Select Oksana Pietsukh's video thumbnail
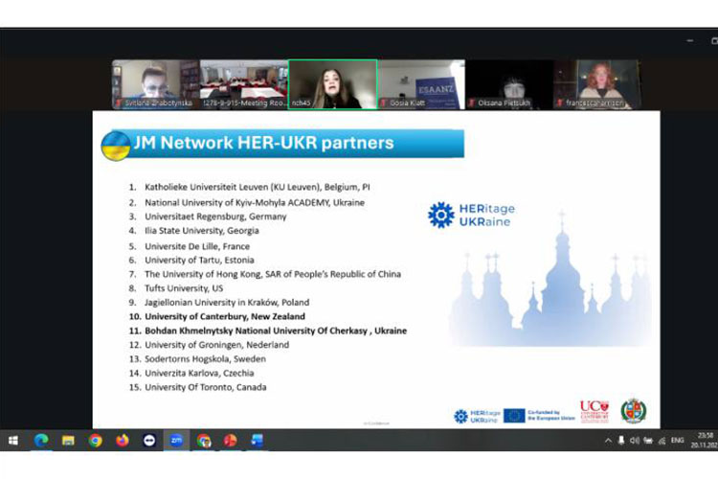The height and width of the screenshot is (479, 718). click(x=509, y=84)
